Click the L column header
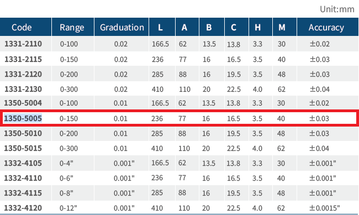This screenshot has height=215, width=359. pyautogui.click(x=160, y=28)
